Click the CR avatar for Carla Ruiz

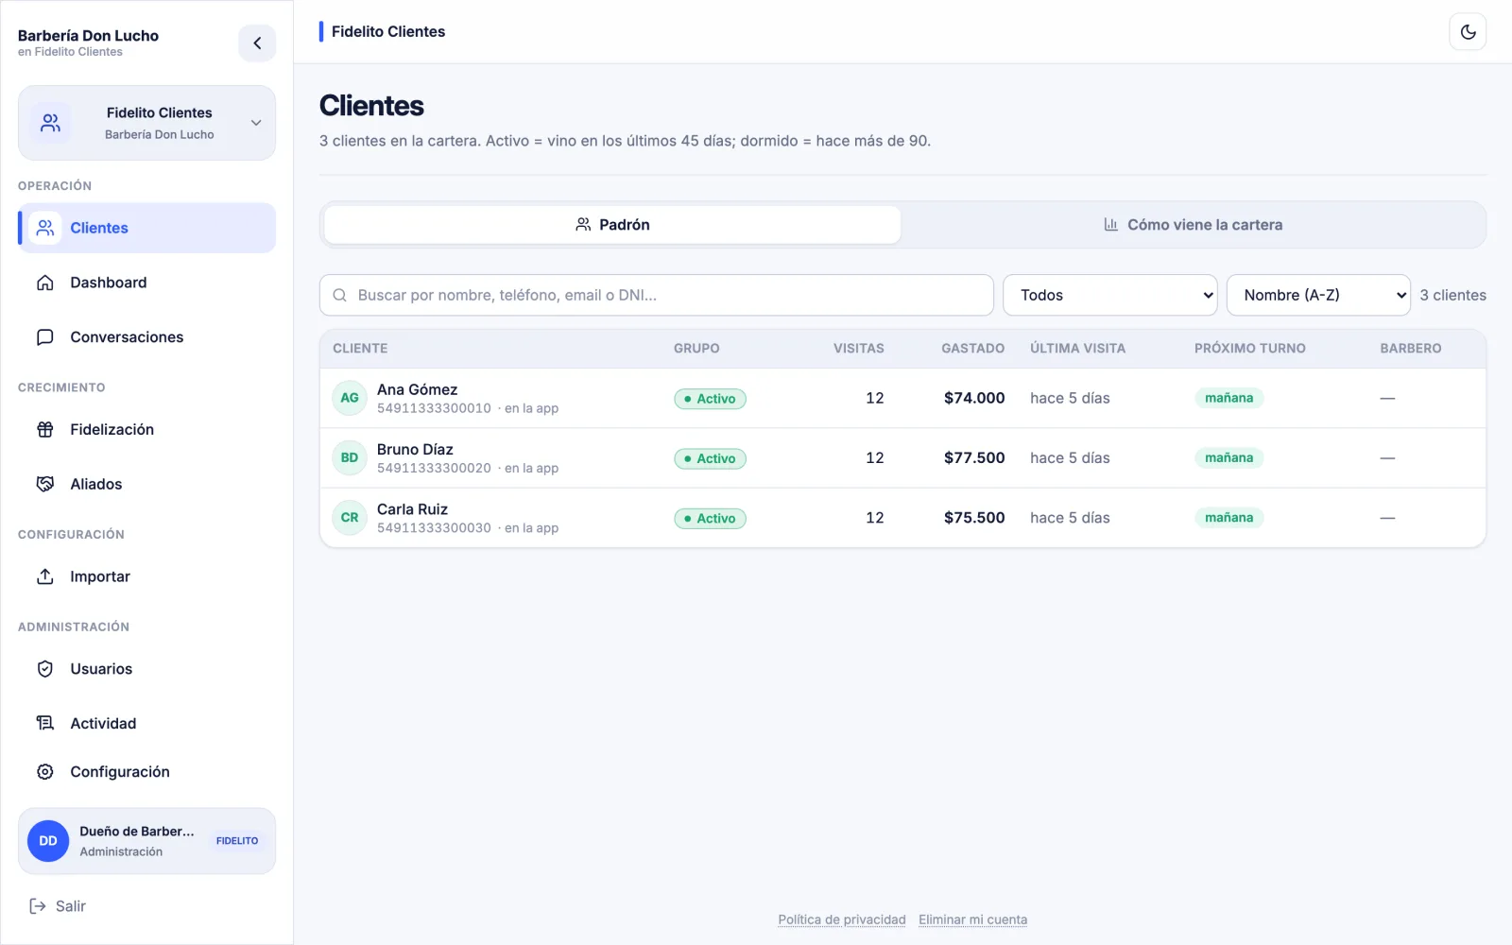(350, 518)
